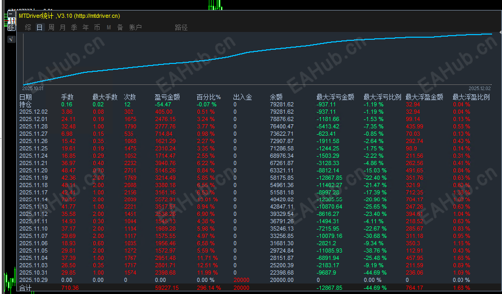Click the 出入金 column header

point(243,97)
